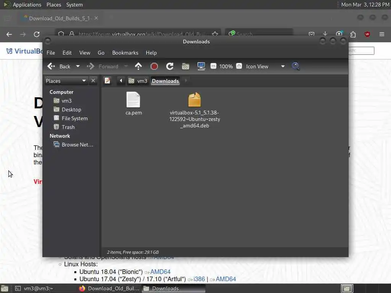Select the Download_Old_Builds_5_1 Firefox tab
391x293 pixels.
coord(60,18)
